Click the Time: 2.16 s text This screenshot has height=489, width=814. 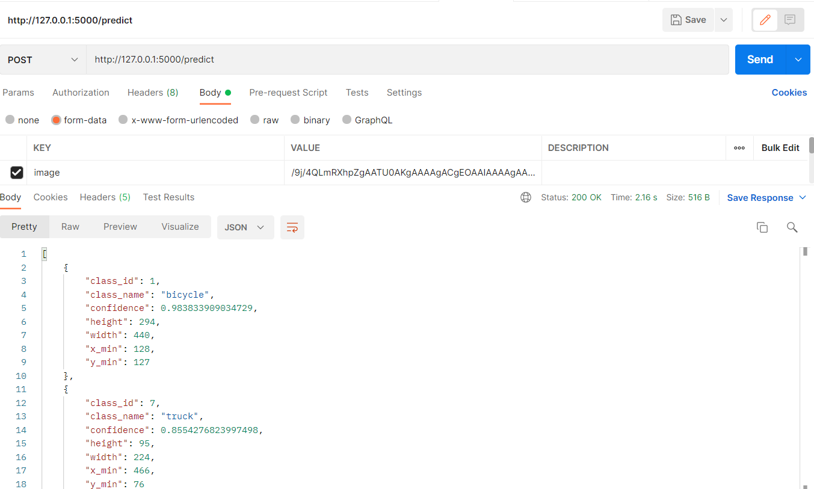[634, 197]
